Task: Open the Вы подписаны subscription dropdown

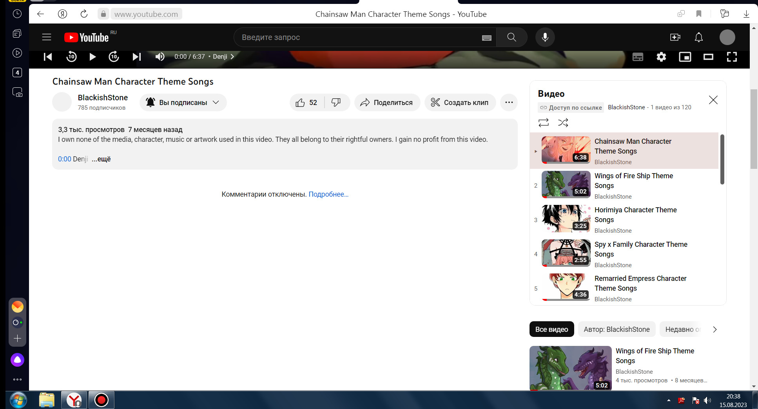Action: (x=183, y=103)
